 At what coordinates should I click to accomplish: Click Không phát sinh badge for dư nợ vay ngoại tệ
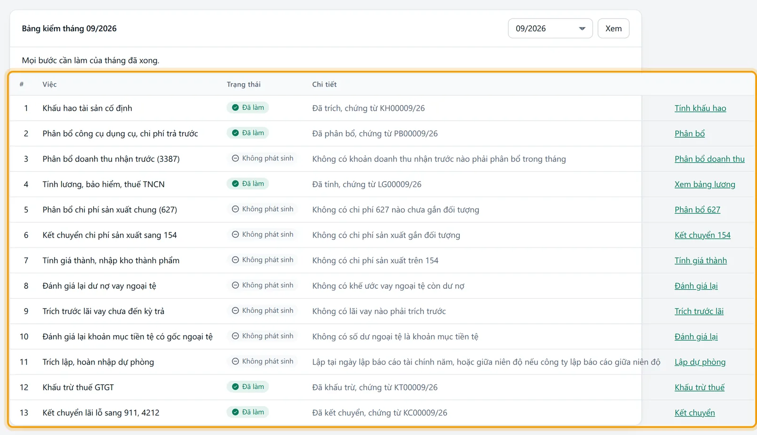pyautogui.click(x=263, y=285)
